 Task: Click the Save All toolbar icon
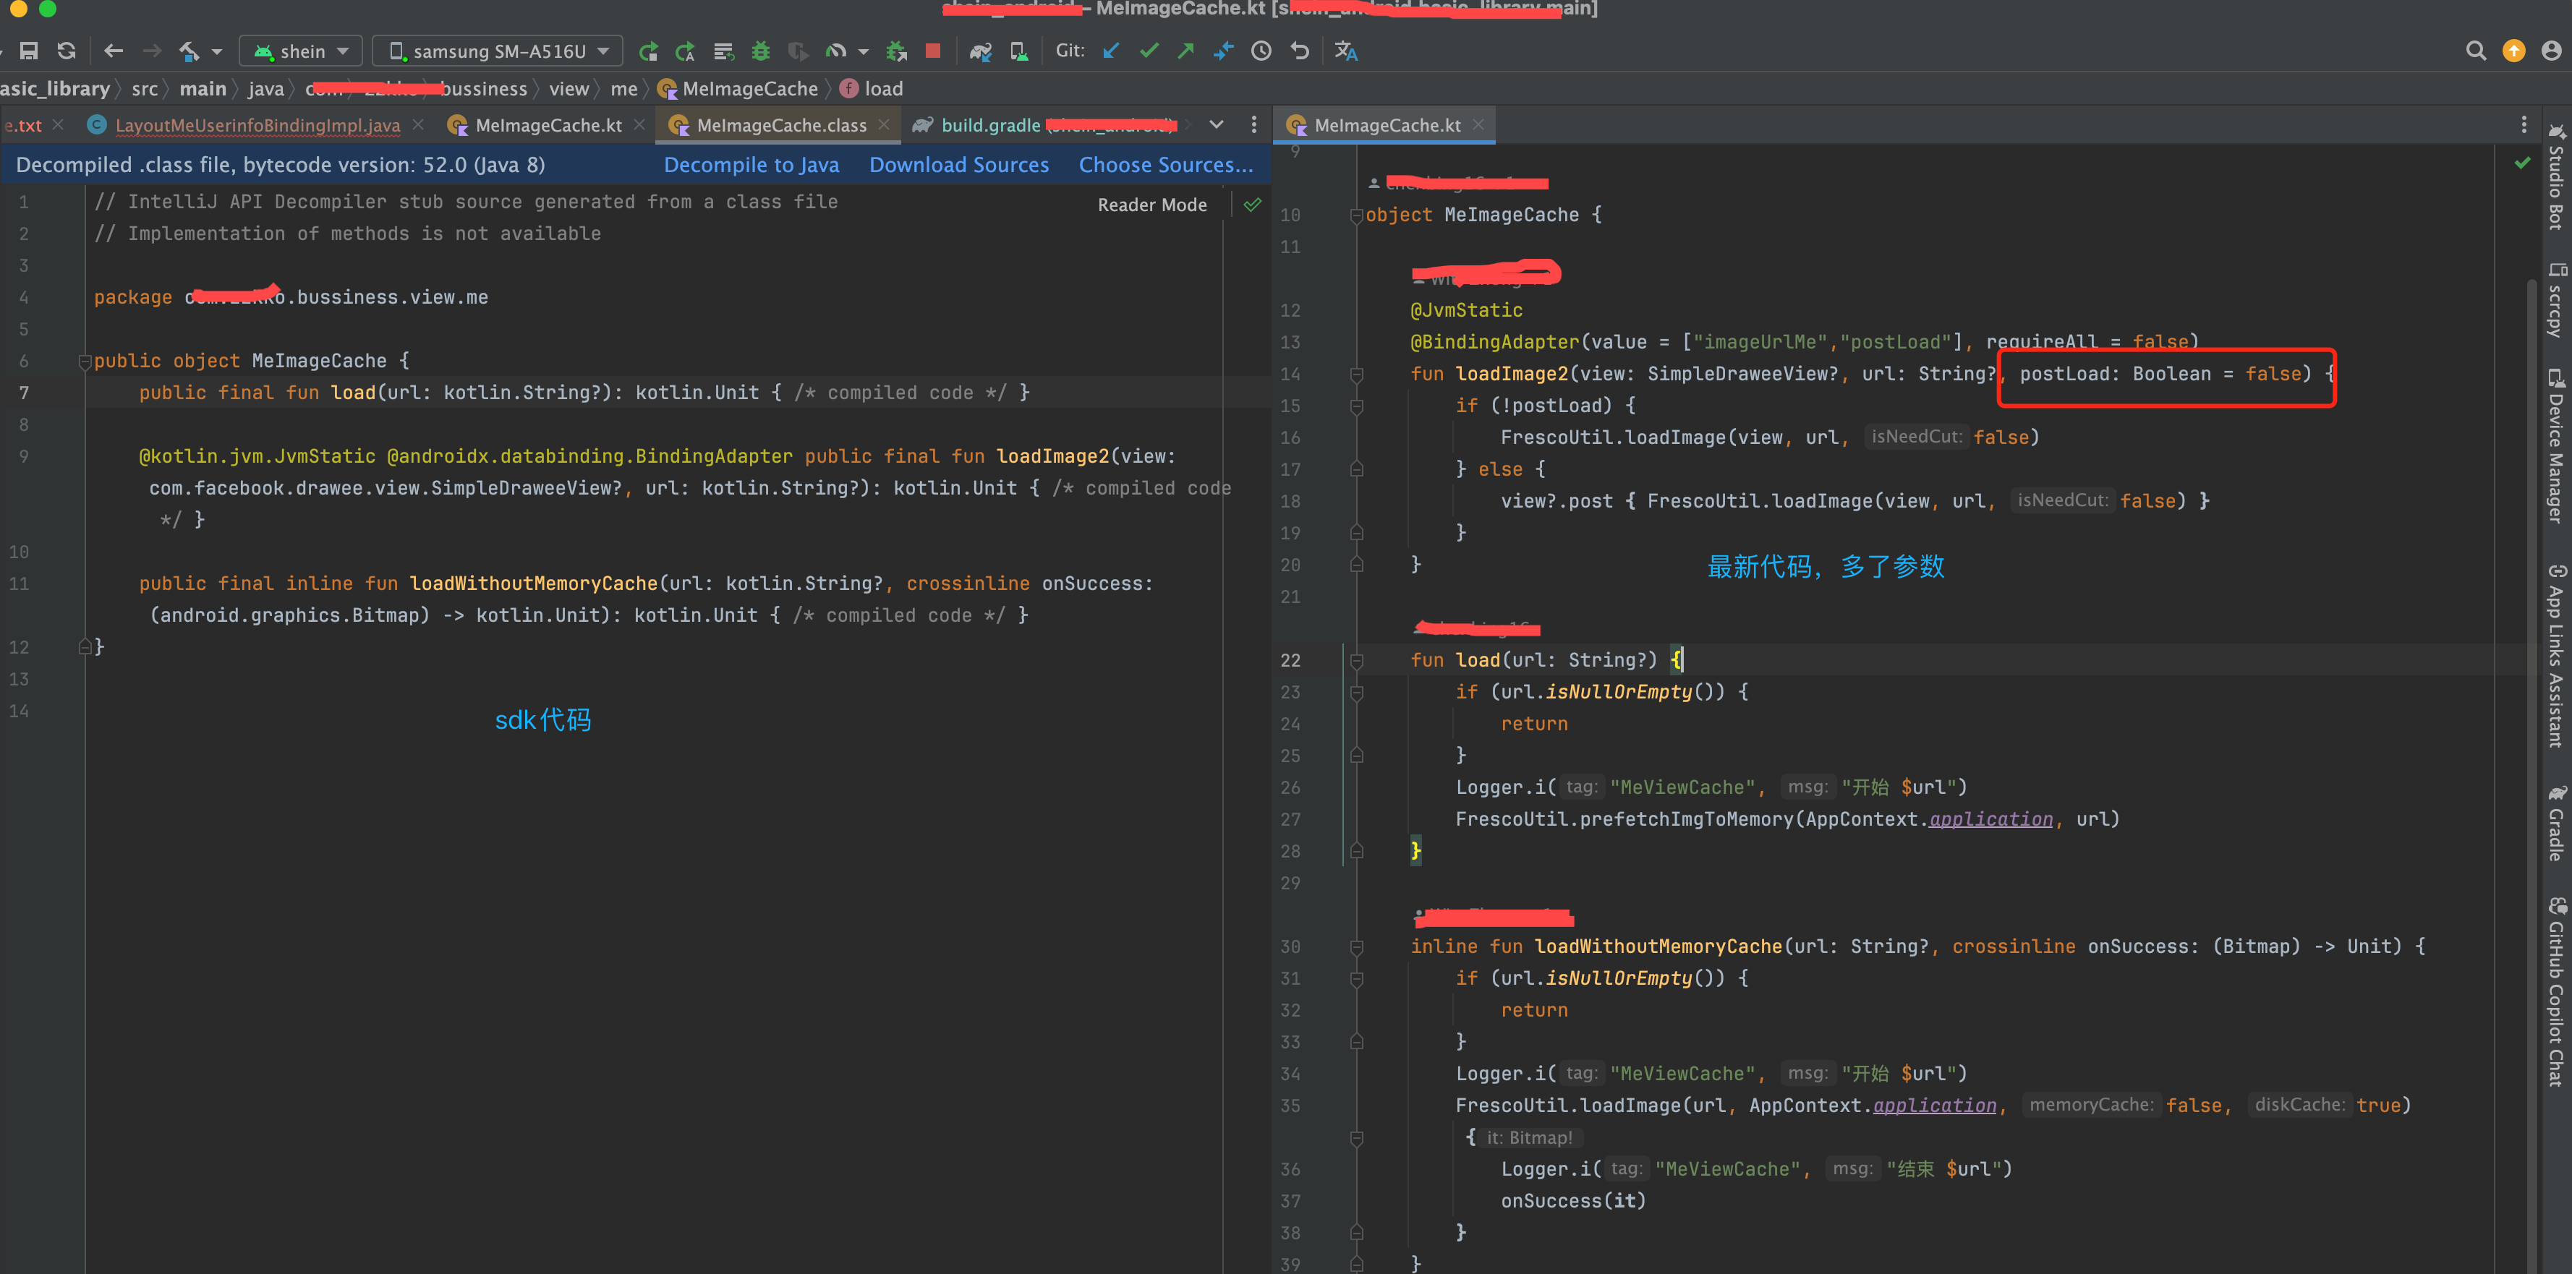pyautogui.click(x=29, y=51)
